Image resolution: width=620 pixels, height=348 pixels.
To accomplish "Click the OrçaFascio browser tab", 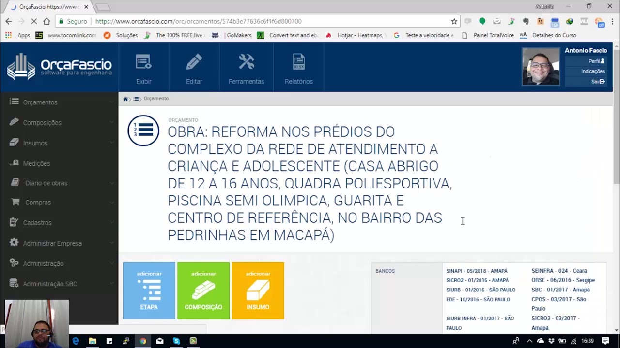I will (x=49, y=7).
